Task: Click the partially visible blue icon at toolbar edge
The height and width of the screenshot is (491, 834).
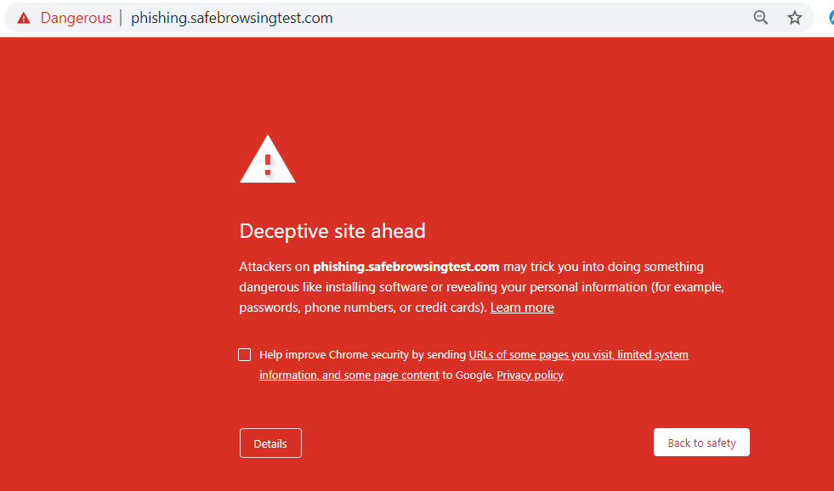Action: (831, 18)
